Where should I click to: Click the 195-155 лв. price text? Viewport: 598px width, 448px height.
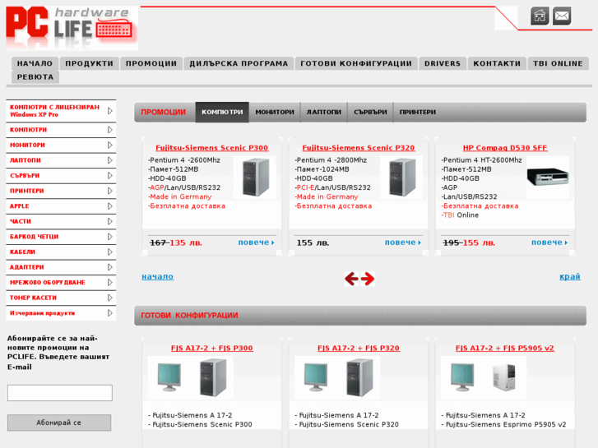(x=469, y=242)
